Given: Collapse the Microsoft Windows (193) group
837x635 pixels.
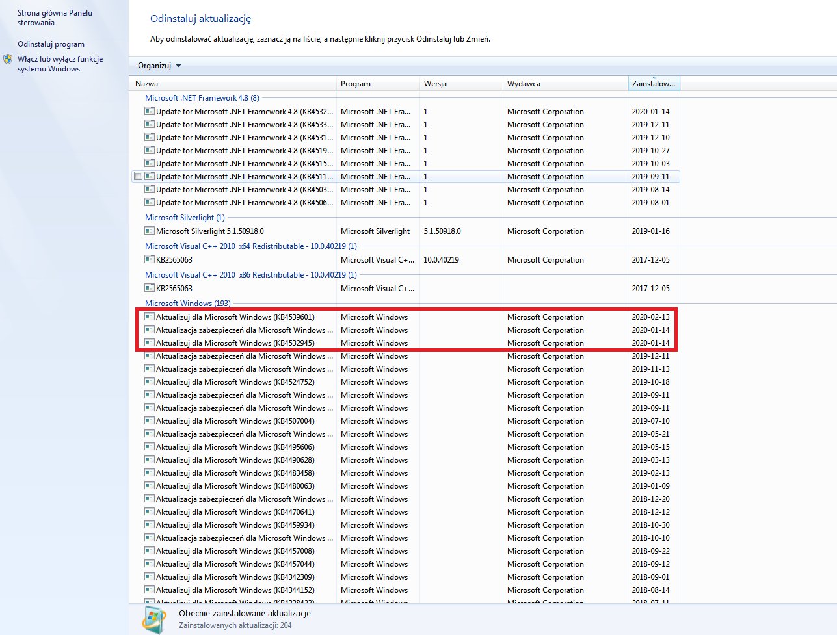Looking at the screenshot, I should [188, 304].
